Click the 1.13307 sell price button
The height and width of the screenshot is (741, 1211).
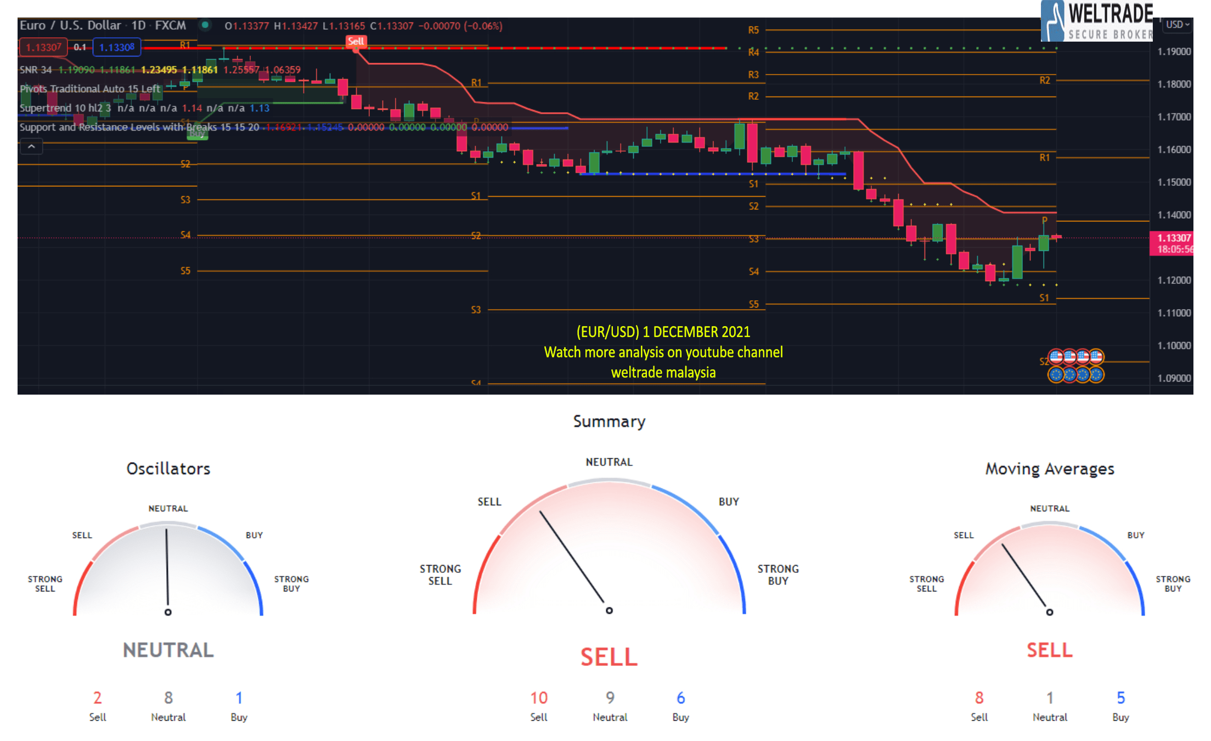tap(43, 47)
